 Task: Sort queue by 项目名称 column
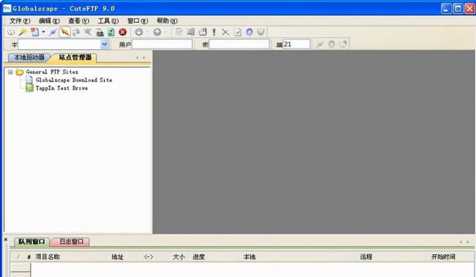48,257
